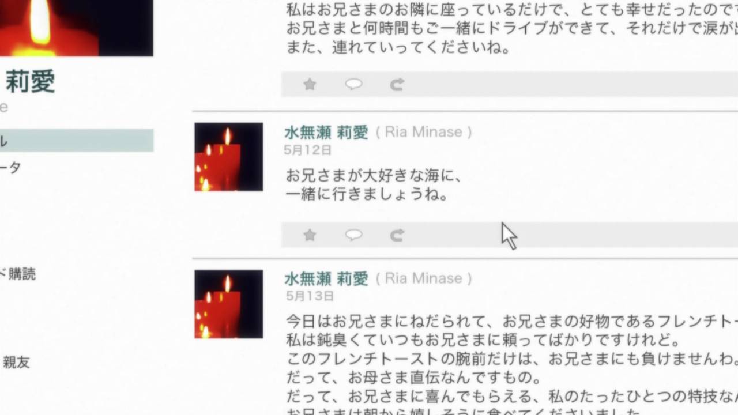Reply to the May 12 post with the comment icon
738x415 pixels.
(353, 235)
